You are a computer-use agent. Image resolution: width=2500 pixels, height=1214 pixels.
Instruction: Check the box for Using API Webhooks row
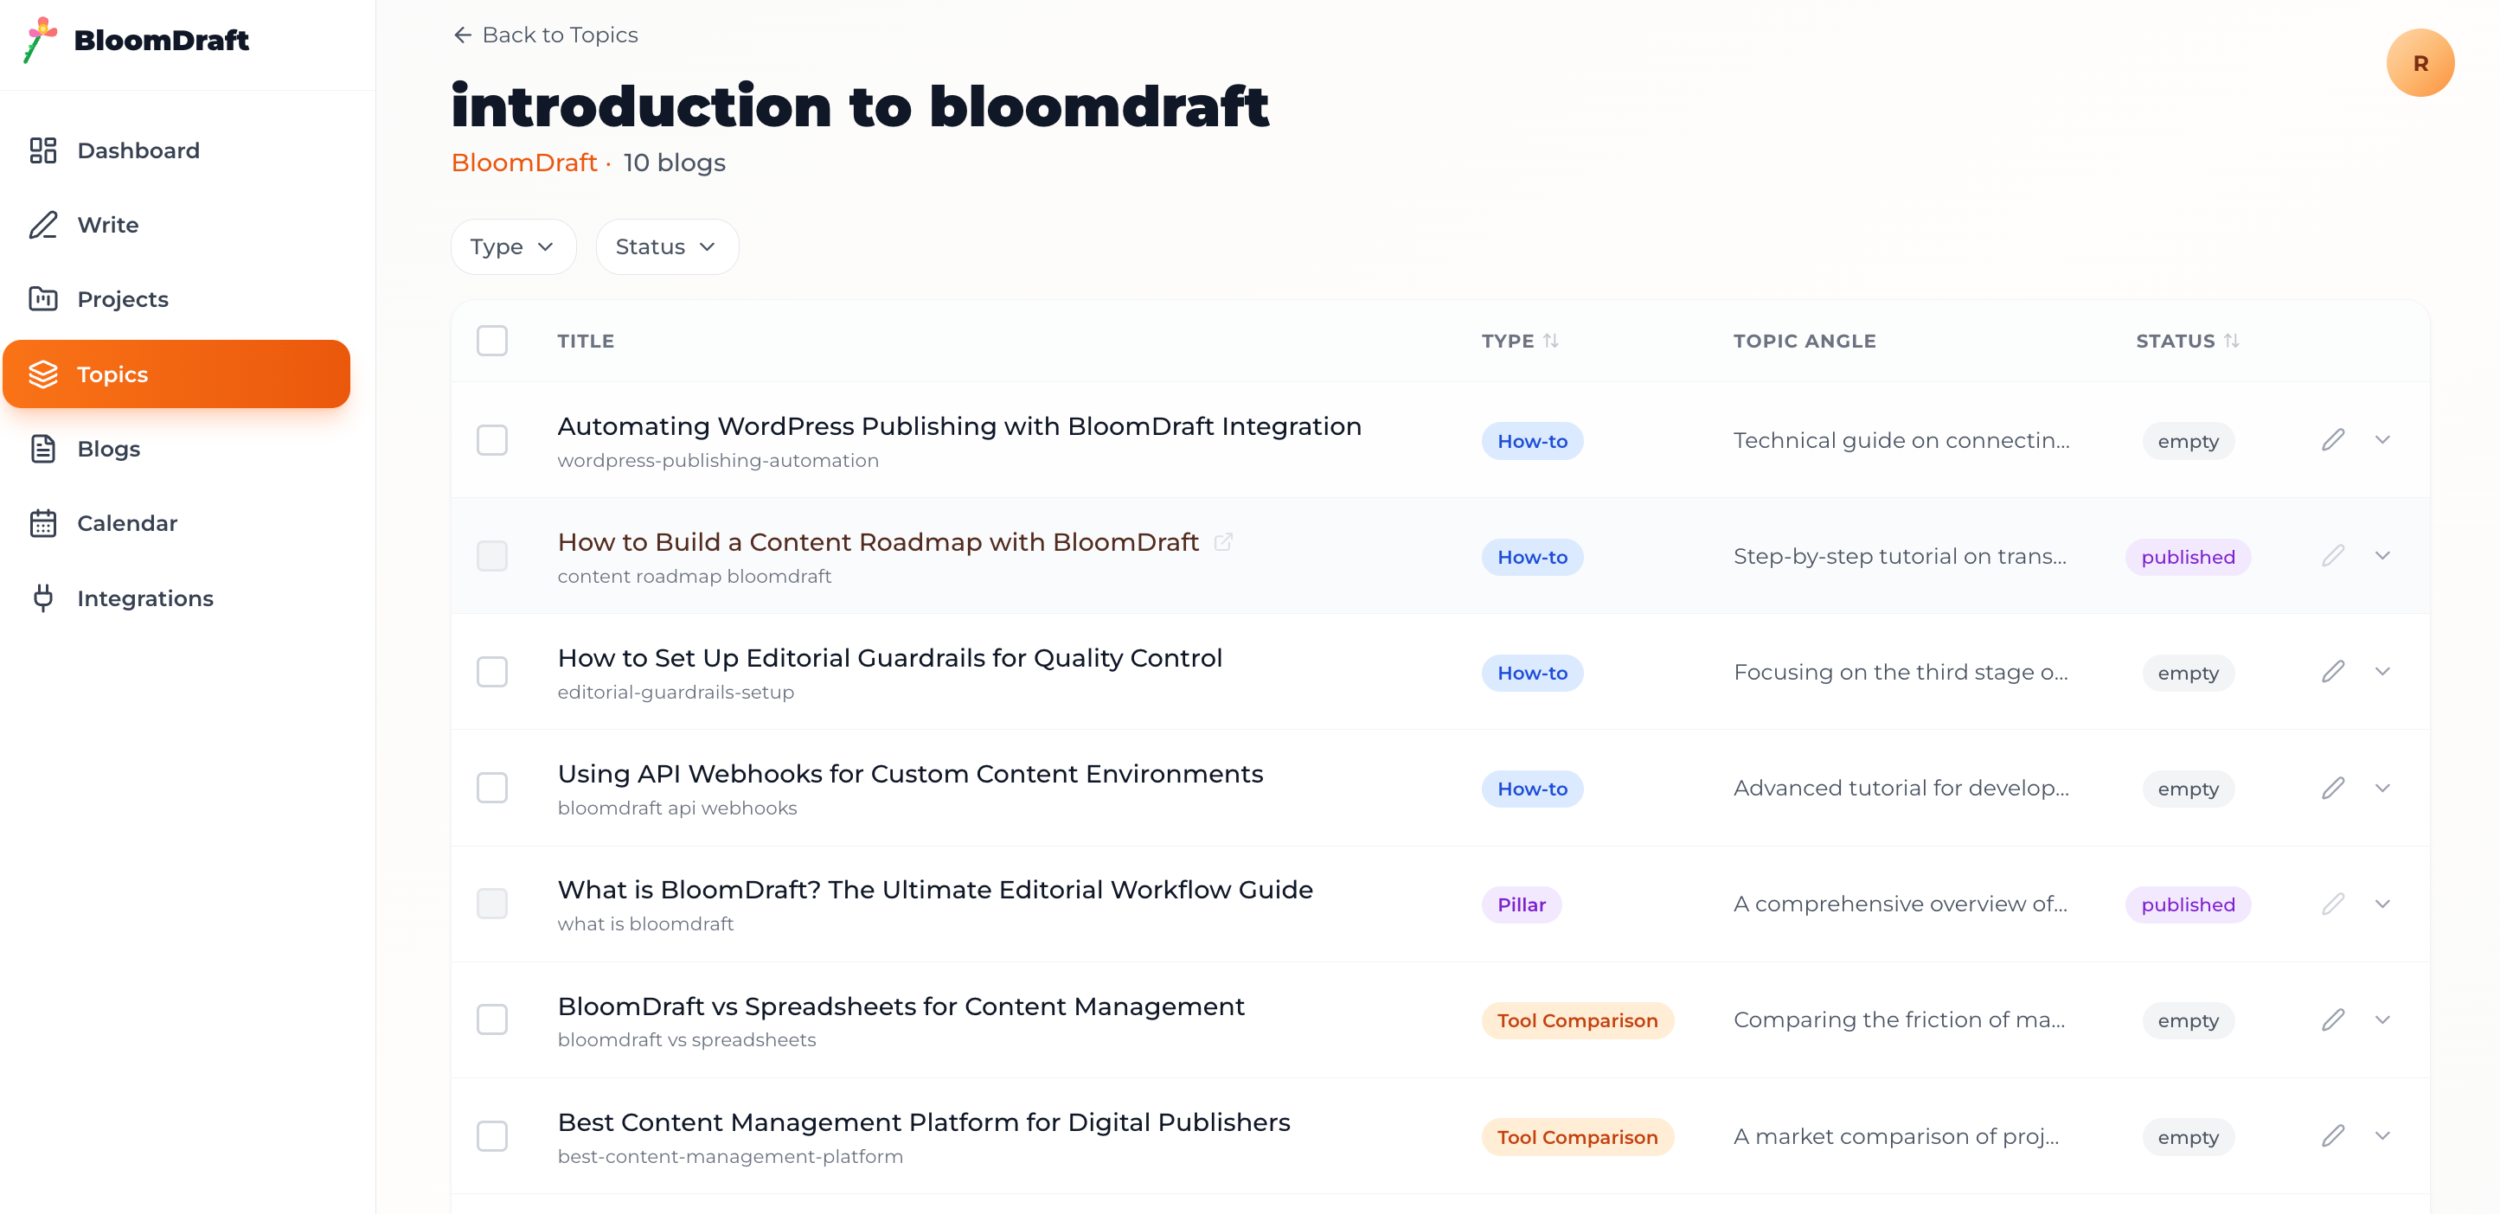point(492,788)
